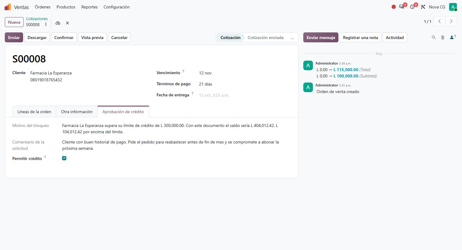Click the Cotización enviada status
The height and width of the screenshot is (250, 462).
pyautogui.click(x=265, y=38)
